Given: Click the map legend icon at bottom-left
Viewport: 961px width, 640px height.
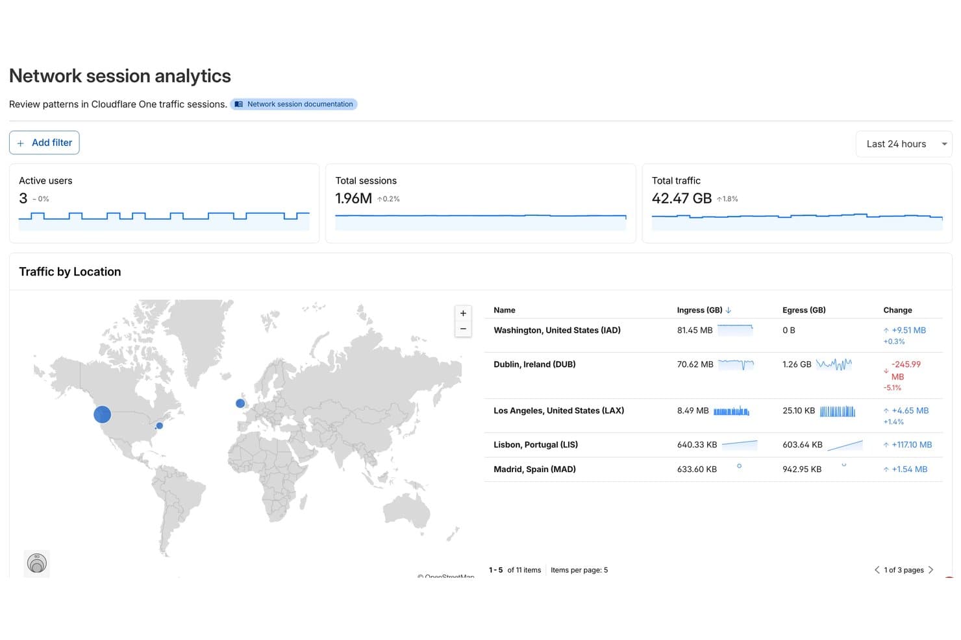Looking at the screenshot, I should pos(37,563).
